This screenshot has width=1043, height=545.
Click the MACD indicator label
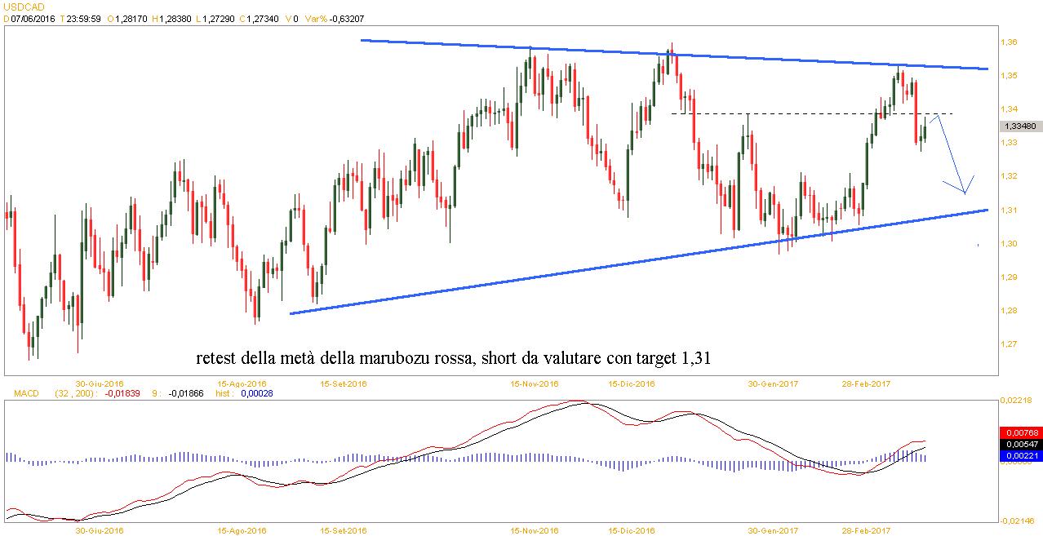coord(24,393)
